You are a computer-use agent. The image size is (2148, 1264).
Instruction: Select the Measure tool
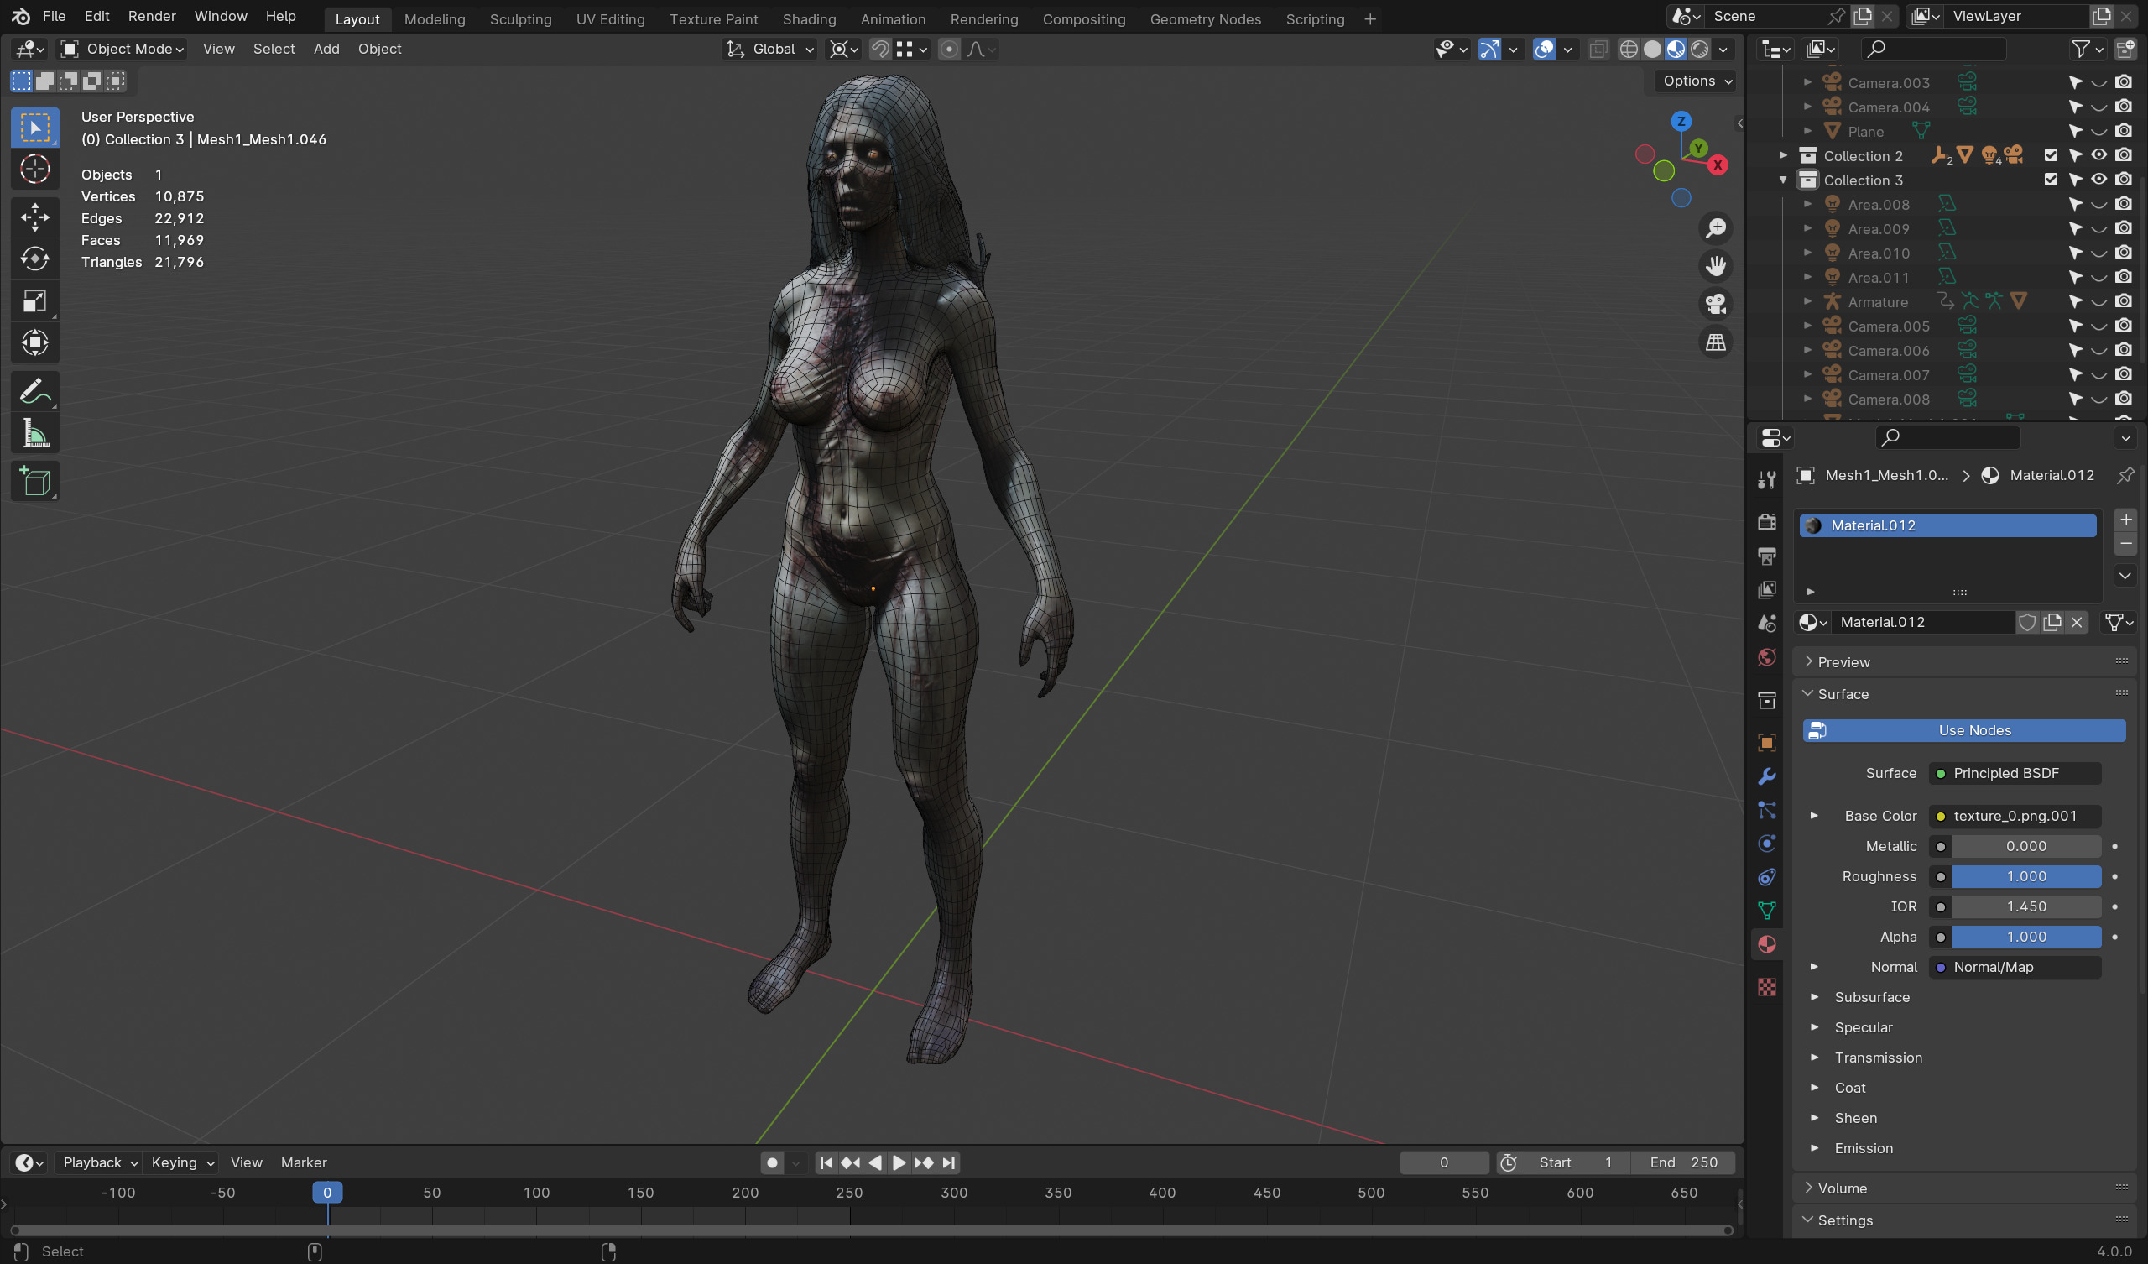[35, 434]
